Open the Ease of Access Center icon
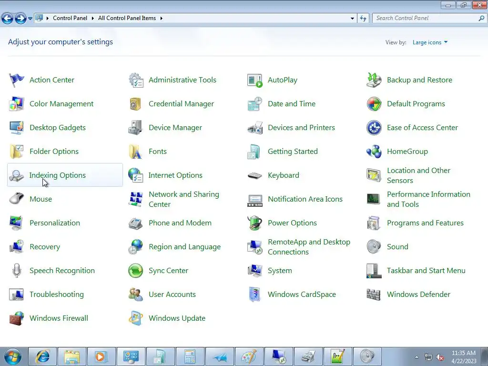The height and width of the screenshot is (366, 488). click(374, 128)
